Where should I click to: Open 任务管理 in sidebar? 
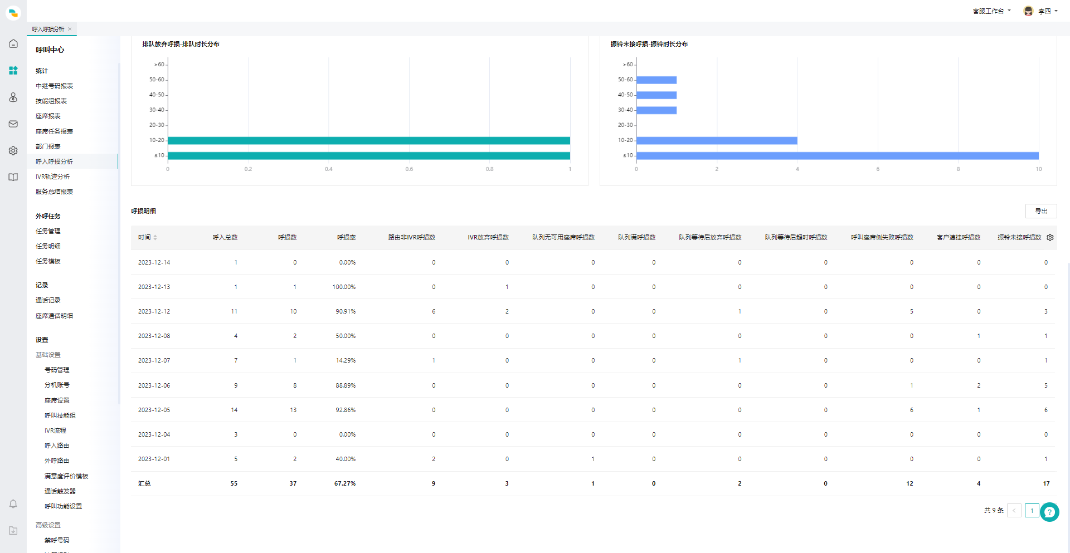coord(48,231)
